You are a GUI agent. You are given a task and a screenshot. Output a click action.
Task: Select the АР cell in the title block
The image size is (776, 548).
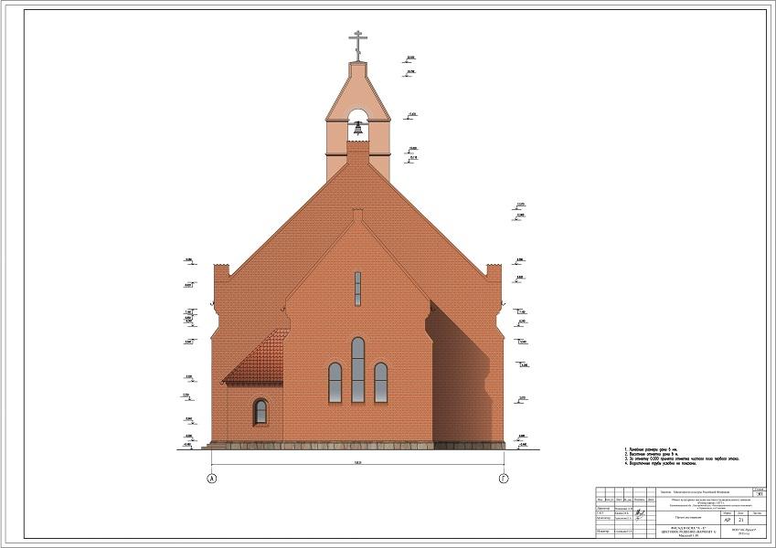(x=727, y=520)
